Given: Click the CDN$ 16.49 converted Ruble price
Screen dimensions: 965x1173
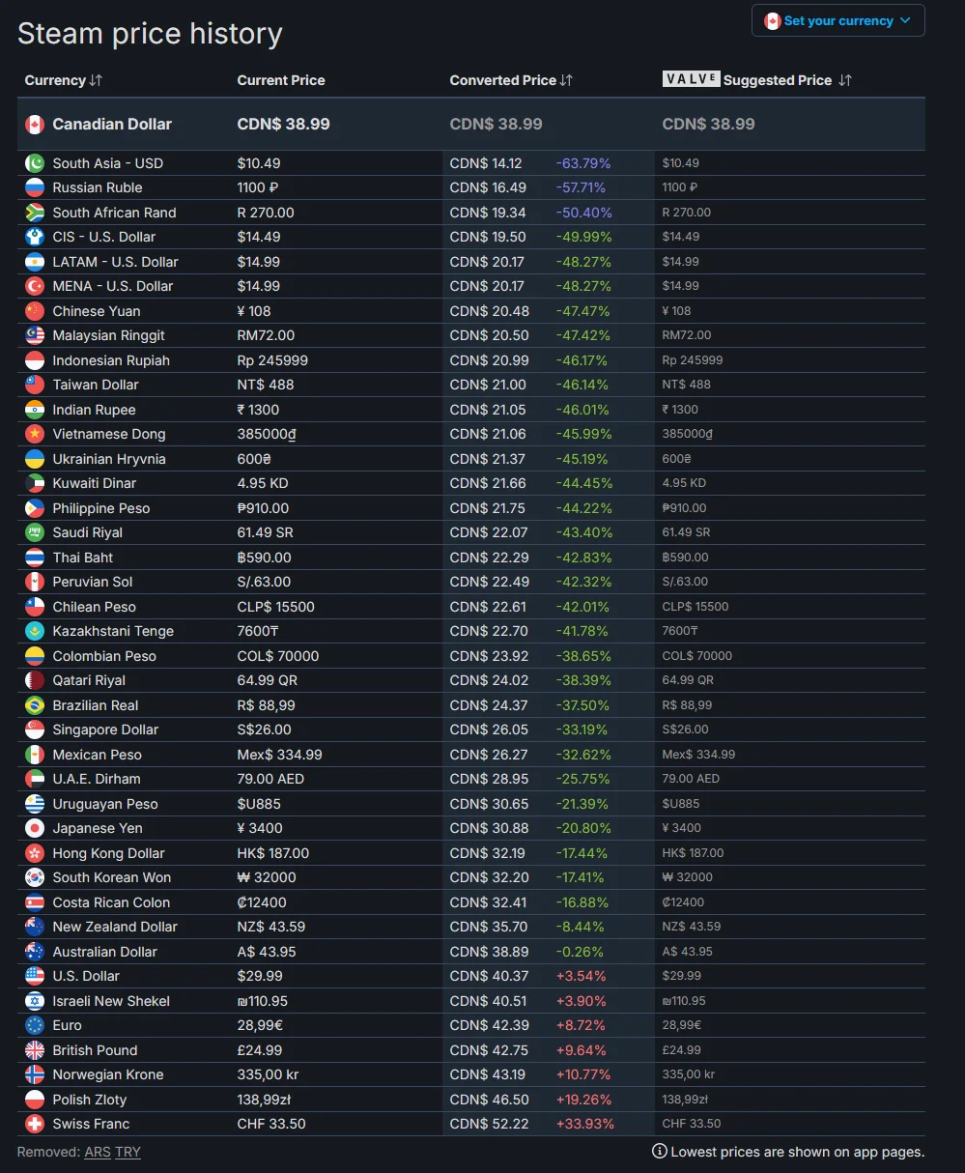Looking at the screenshot, I should click(488, 187).
